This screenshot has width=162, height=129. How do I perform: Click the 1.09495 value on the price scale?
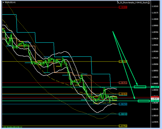[155, 45]
